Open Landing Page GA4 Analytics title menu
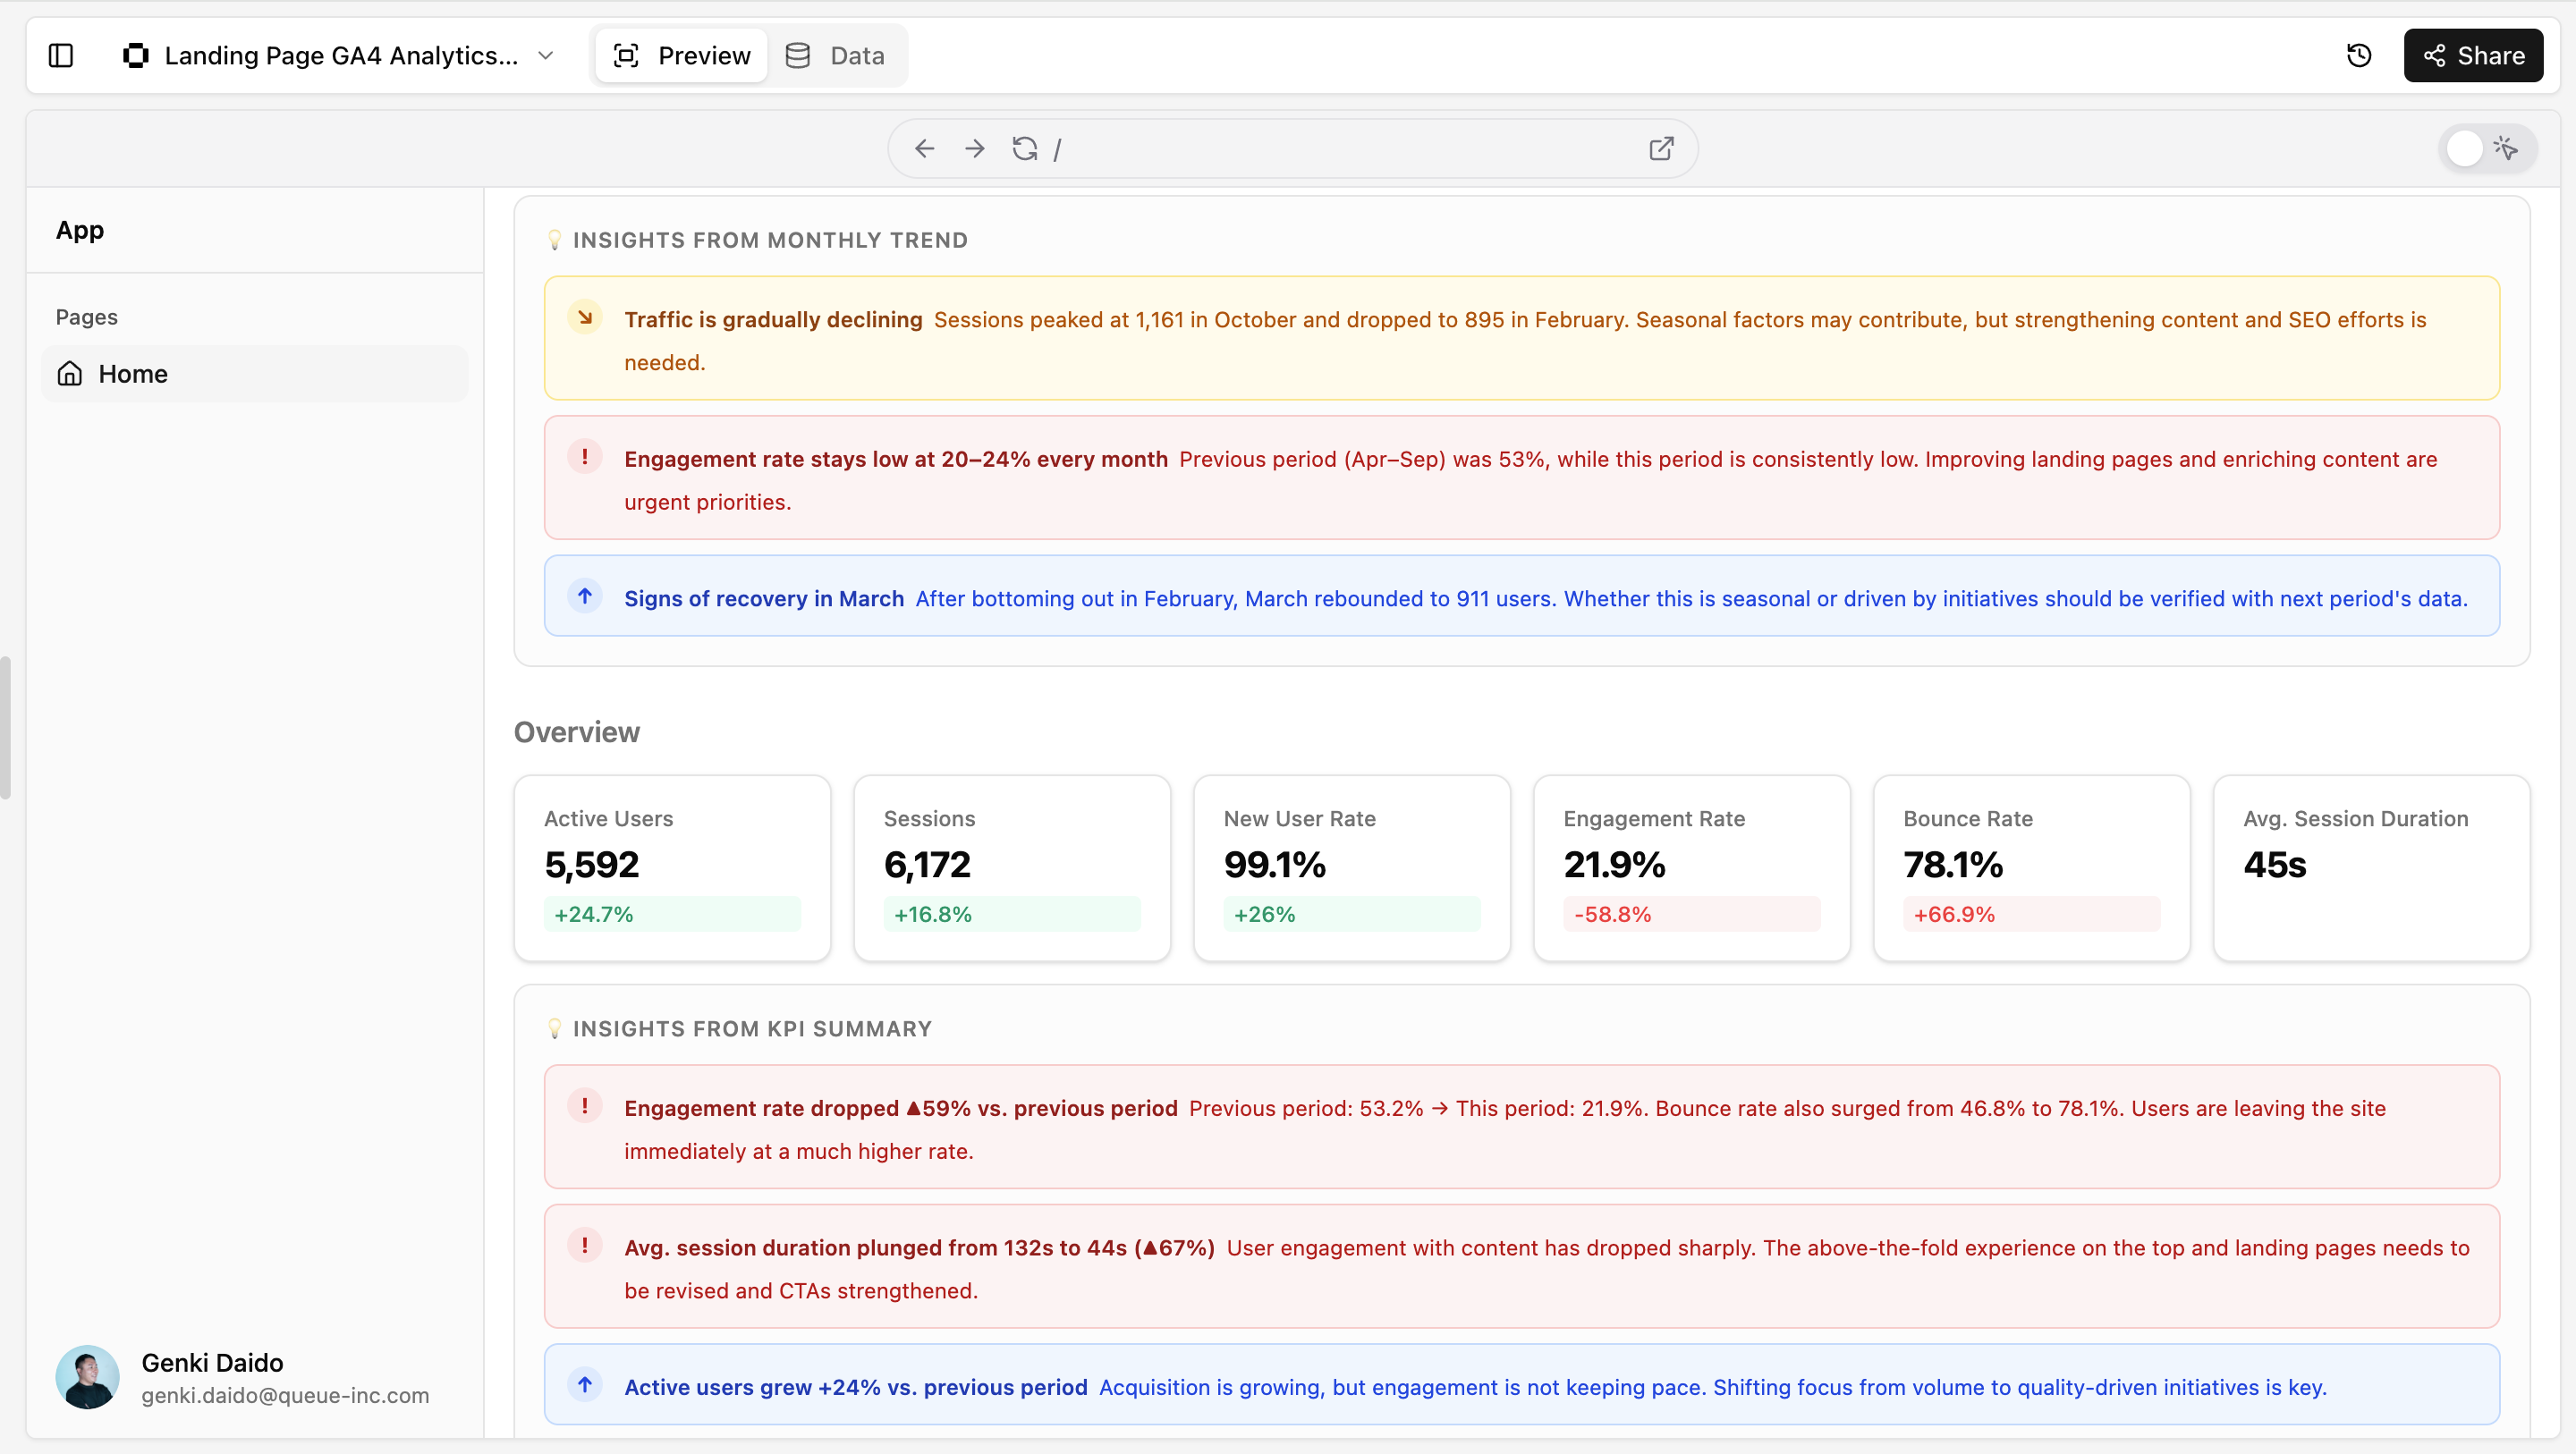The image size is (2576, 1454). point(341,55)
